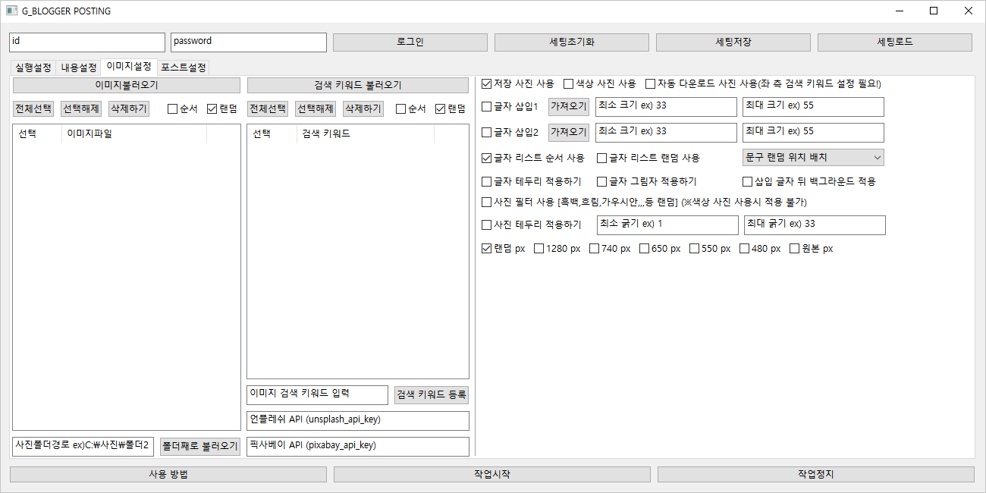Viewport: 986px width, 493px height.
Task: Click the 언플레쉬 API key field
Action: (357, 420)
